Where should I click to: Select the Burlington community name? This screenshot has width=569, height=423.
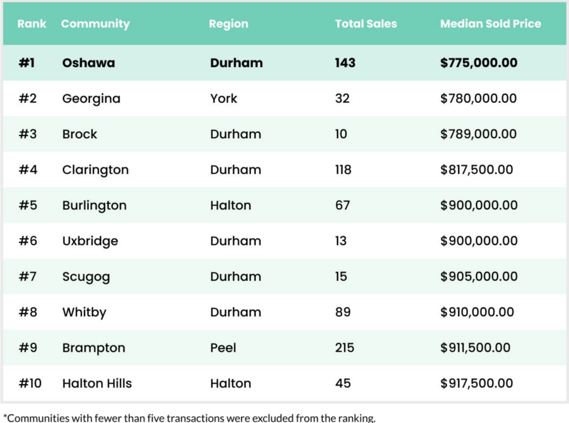coord(94,205)
